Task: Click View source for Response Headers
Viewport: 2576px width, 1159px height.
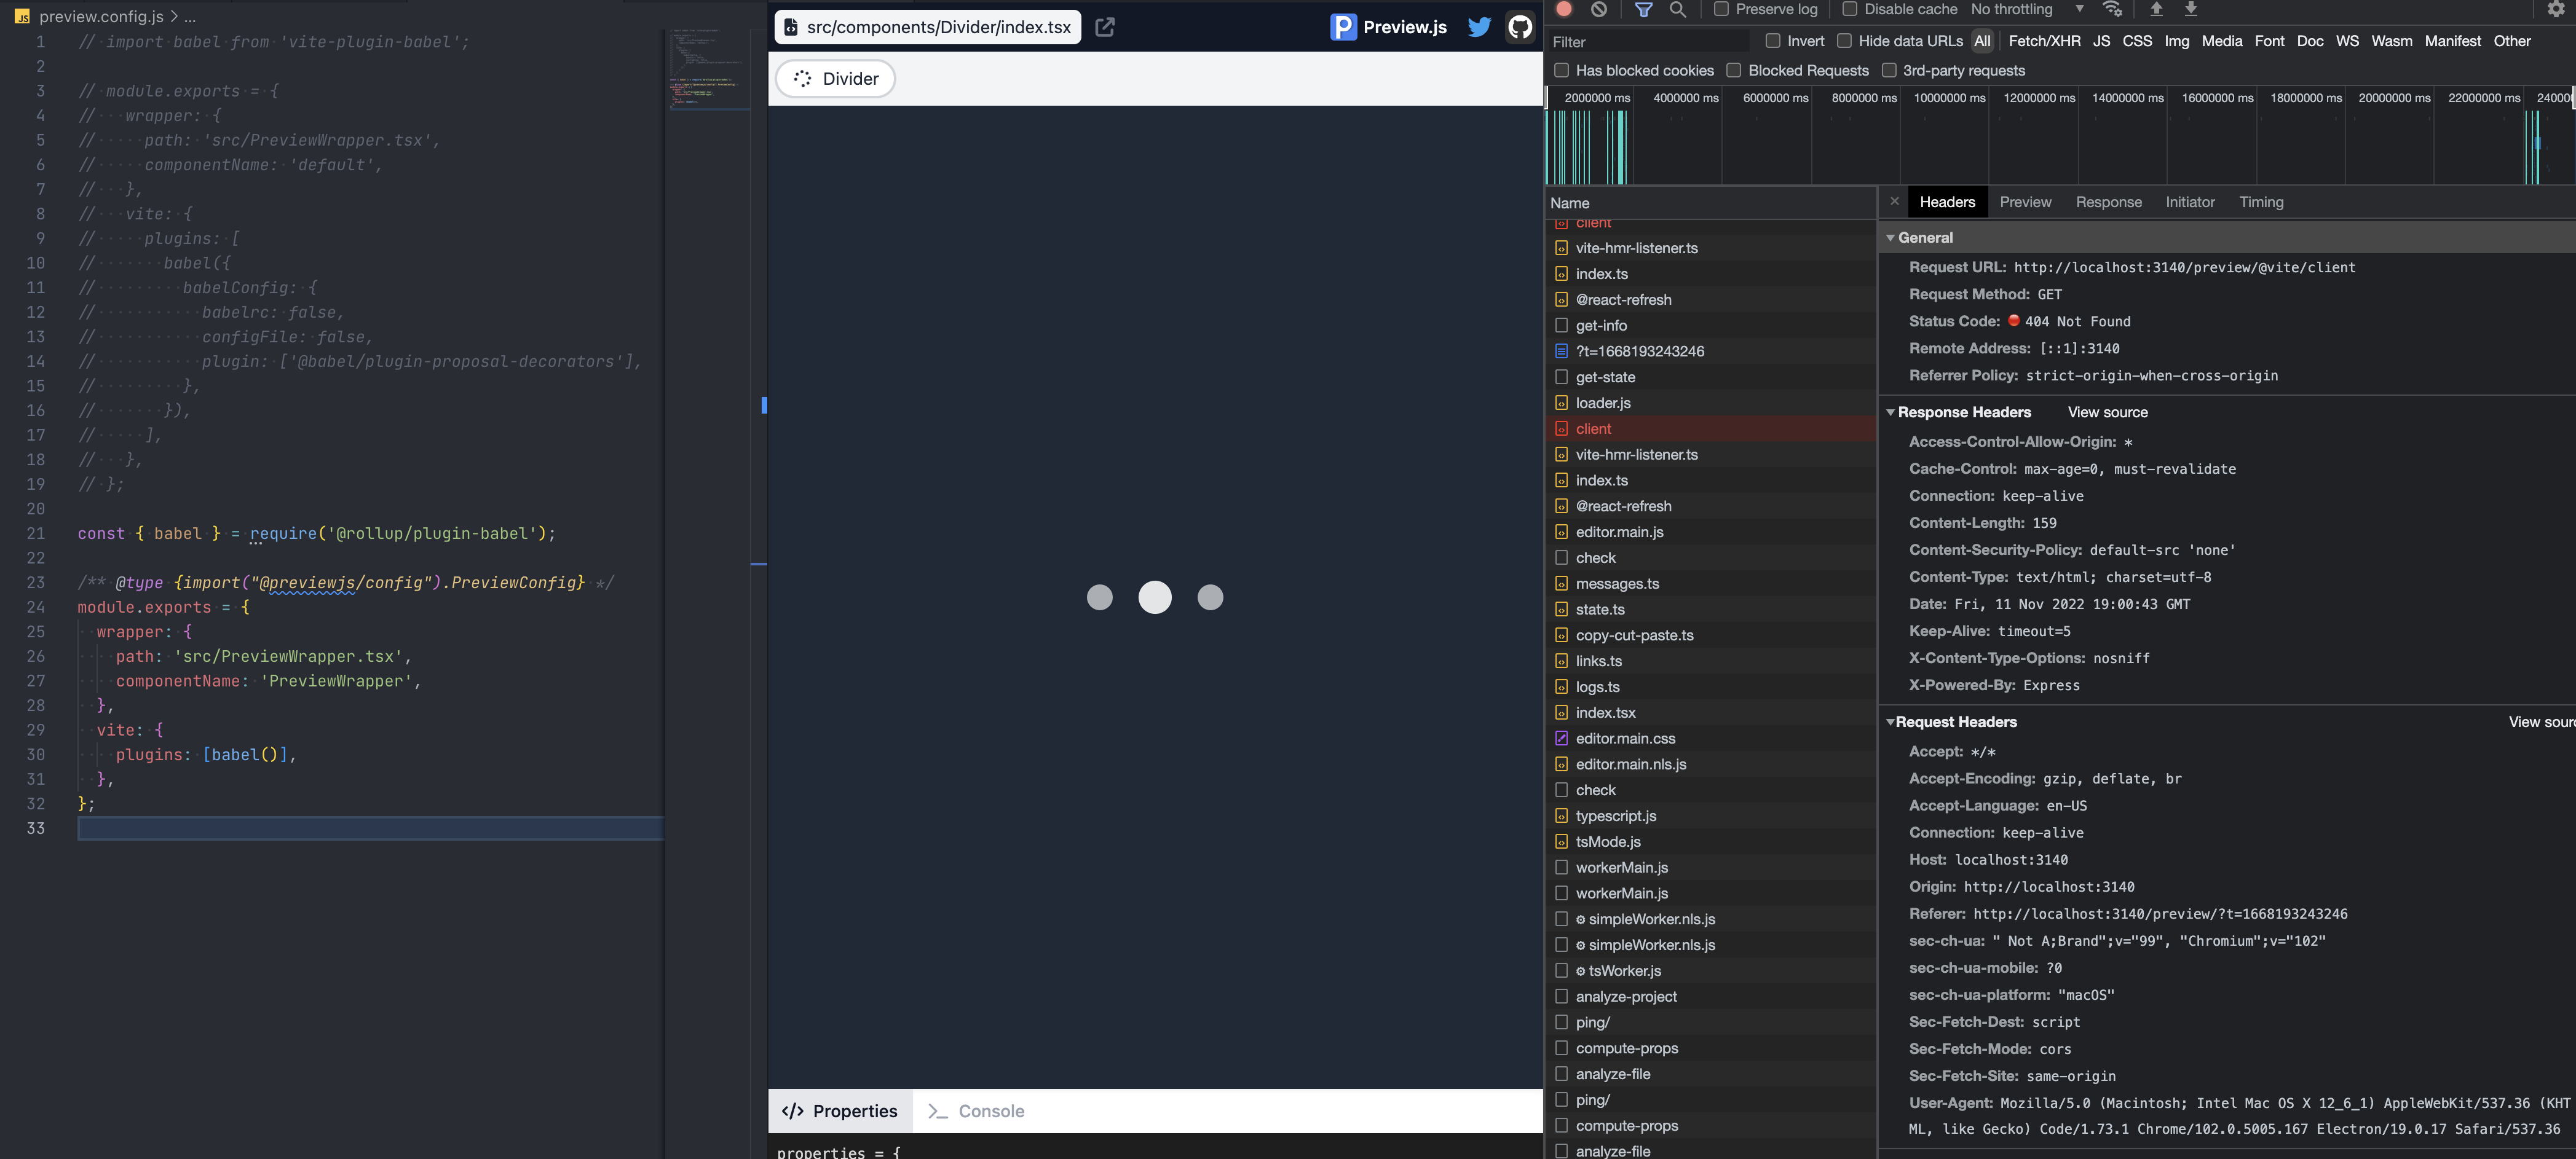Action: click(2107, 412)
